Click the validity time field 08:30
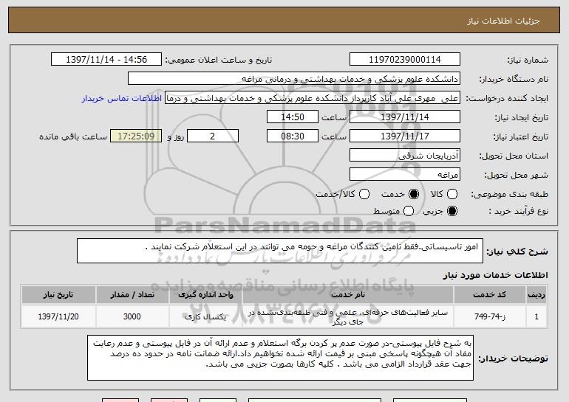Viewport: 569px width, 402px height. click(x=293, y=136)
